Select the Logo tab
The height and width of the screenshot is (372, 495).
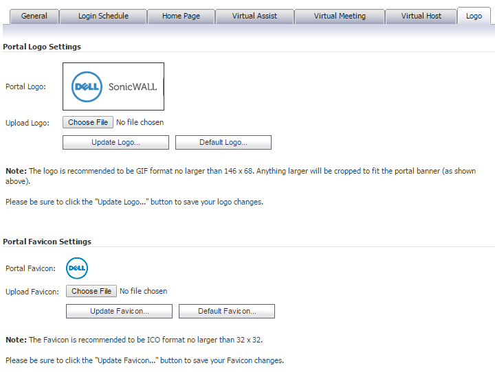(x=474, y=16)
